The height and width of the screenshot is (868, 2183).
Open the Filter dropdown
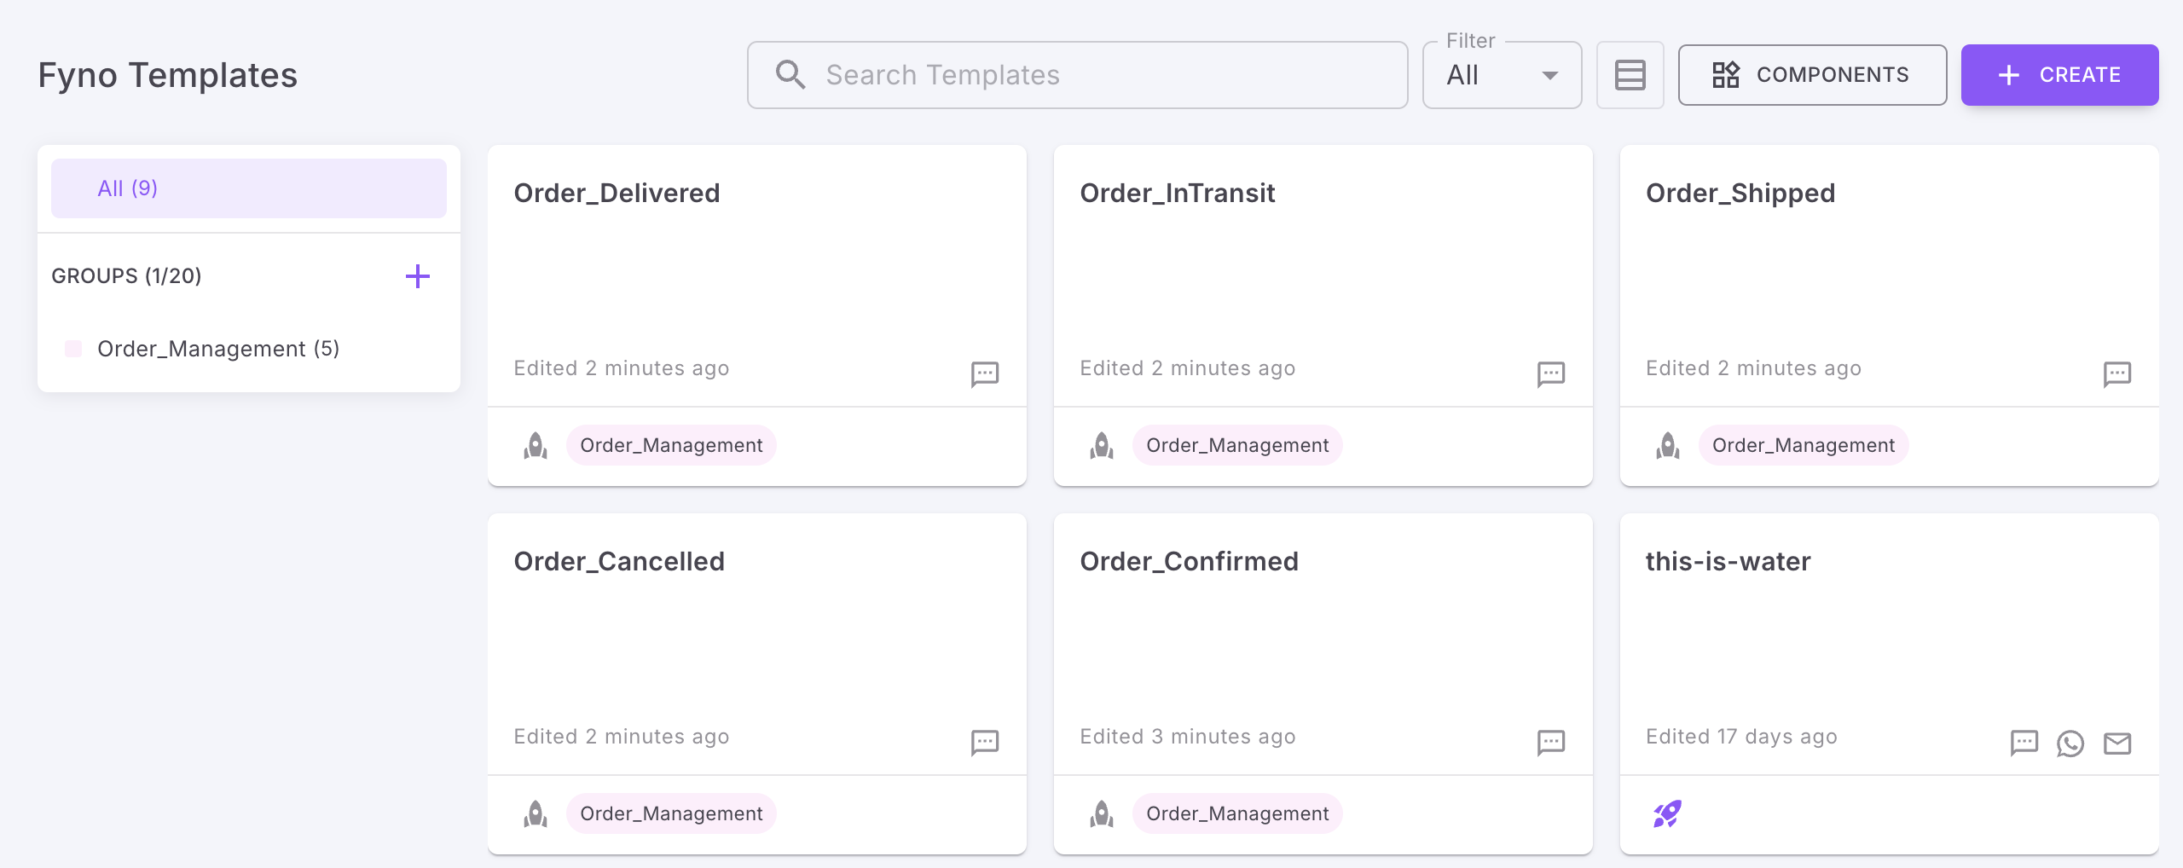point(1502,75)
